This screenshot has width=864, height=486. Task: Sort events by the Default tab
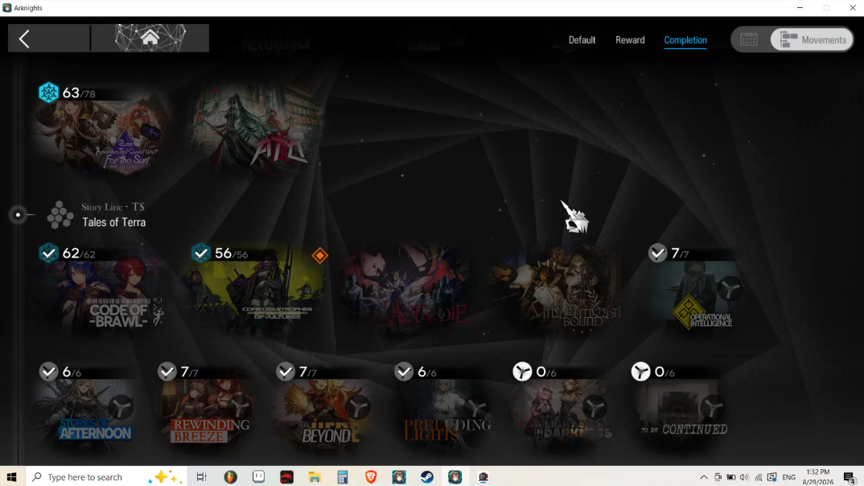click(582, 40)
